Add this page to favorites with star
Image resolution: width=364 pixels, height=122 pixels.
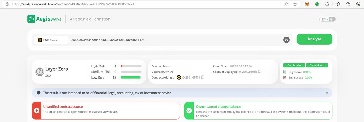click(x=295, y=4)
